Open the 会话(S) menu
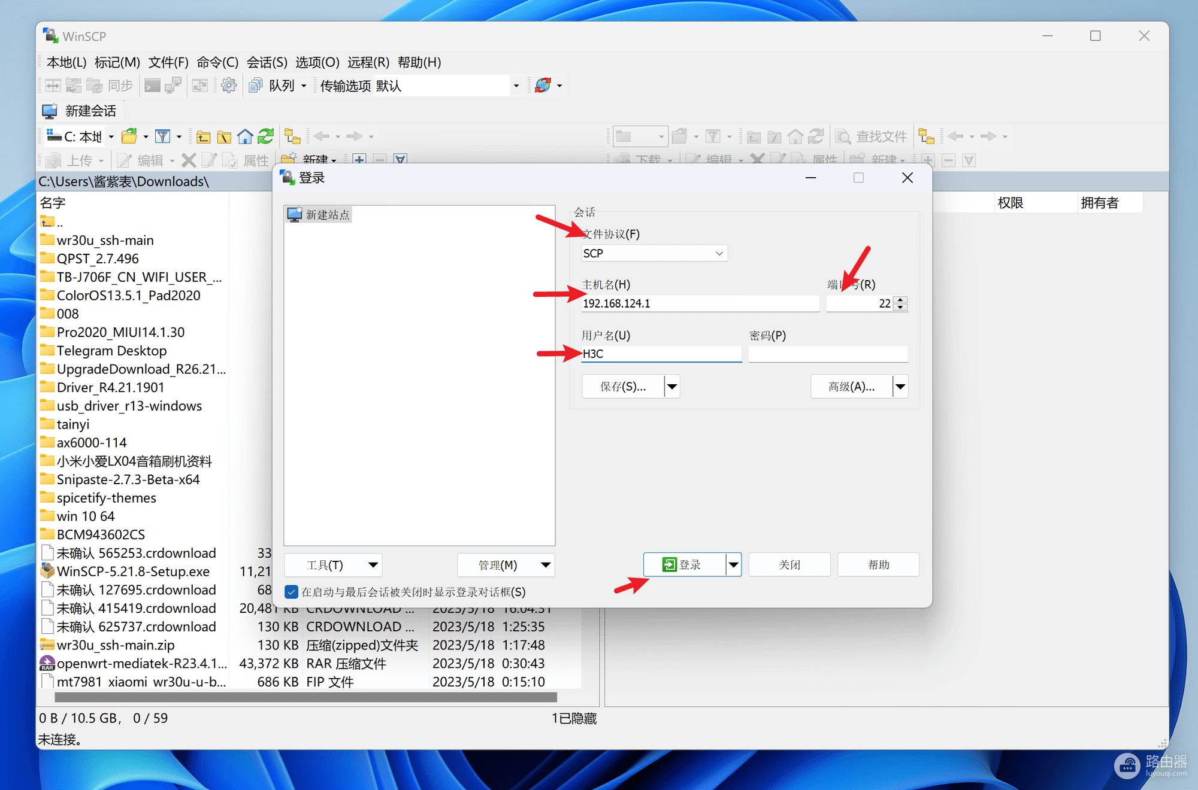 click(267, 62)
